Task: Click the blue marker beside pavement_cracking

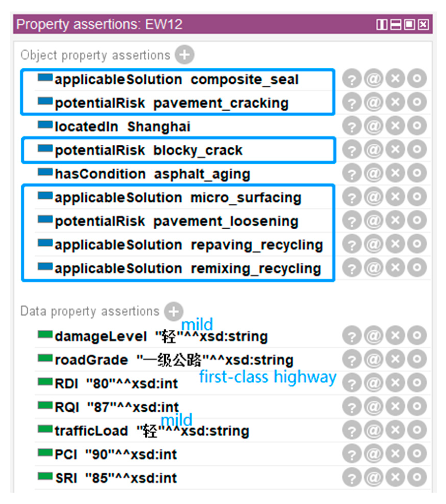Action: (x=45, y=101)
